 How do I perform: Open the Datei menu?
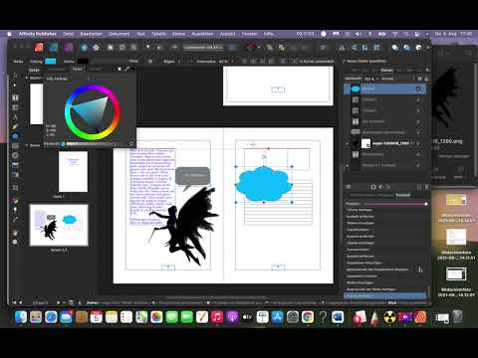(x=68, y=34)
